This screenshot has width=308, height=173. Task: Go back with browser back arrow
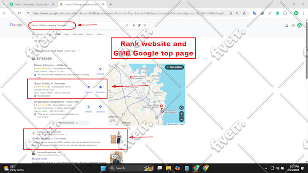pyautogui.click(x=5, y=13)
